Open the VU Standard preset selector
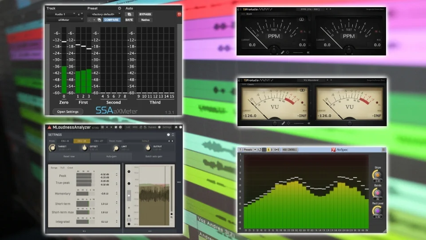The height and width of the screenshot is (240, 426). tap(311, 80)
